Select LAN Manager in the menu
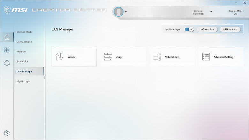 tap(24, 71)
